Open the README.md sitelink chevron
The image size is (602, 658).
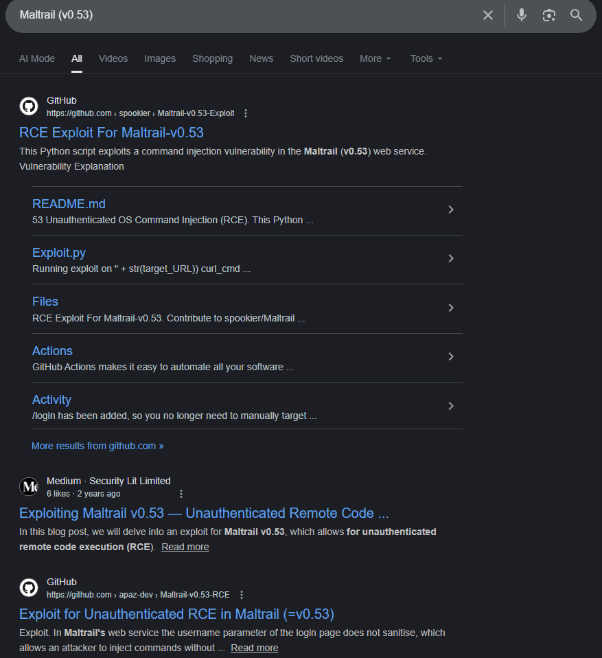point(451,209)
